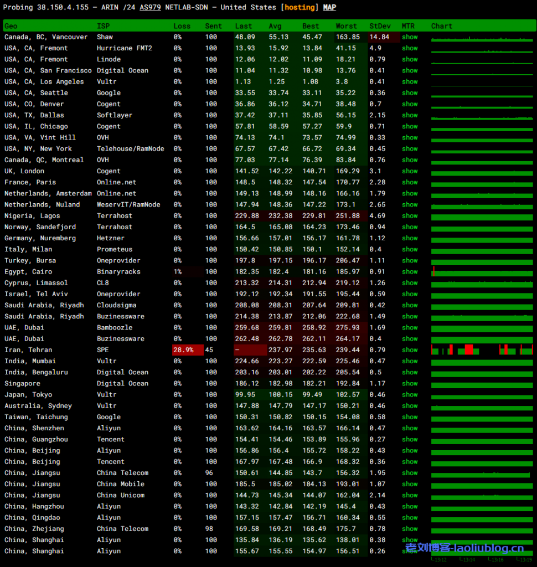Open show link for Singapore Digital Ocean

410,384
